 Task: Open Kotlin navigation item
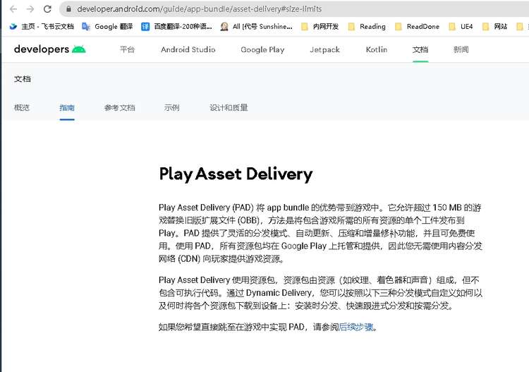[x=377, y=49]
